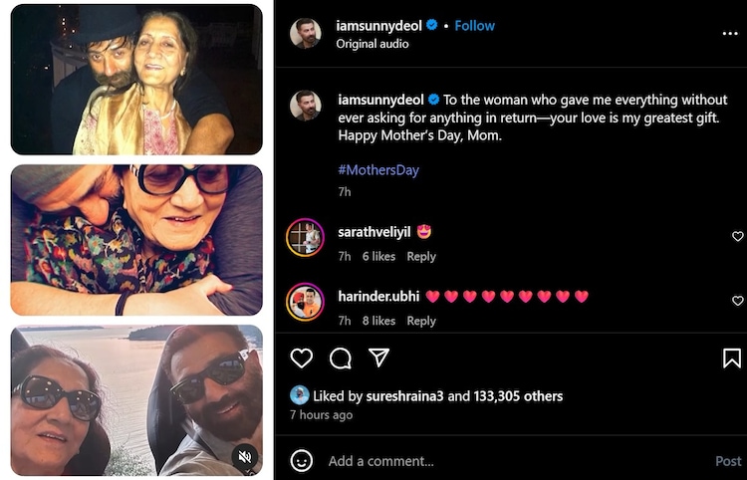
Task: Open the emoji picker in the comment box
Action: (x=302, y=460)
